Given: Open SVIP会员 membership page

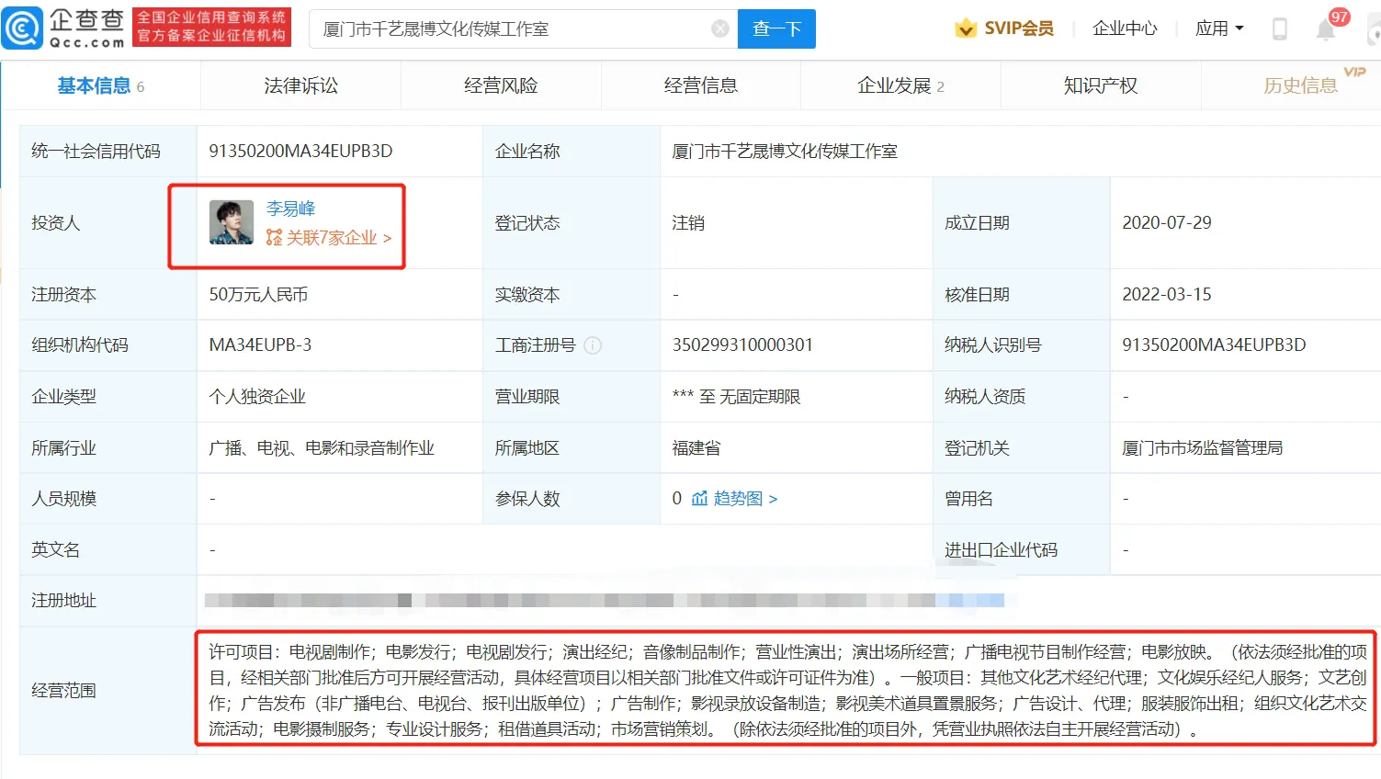Looking at the screenshot, I should (1018, 28).
